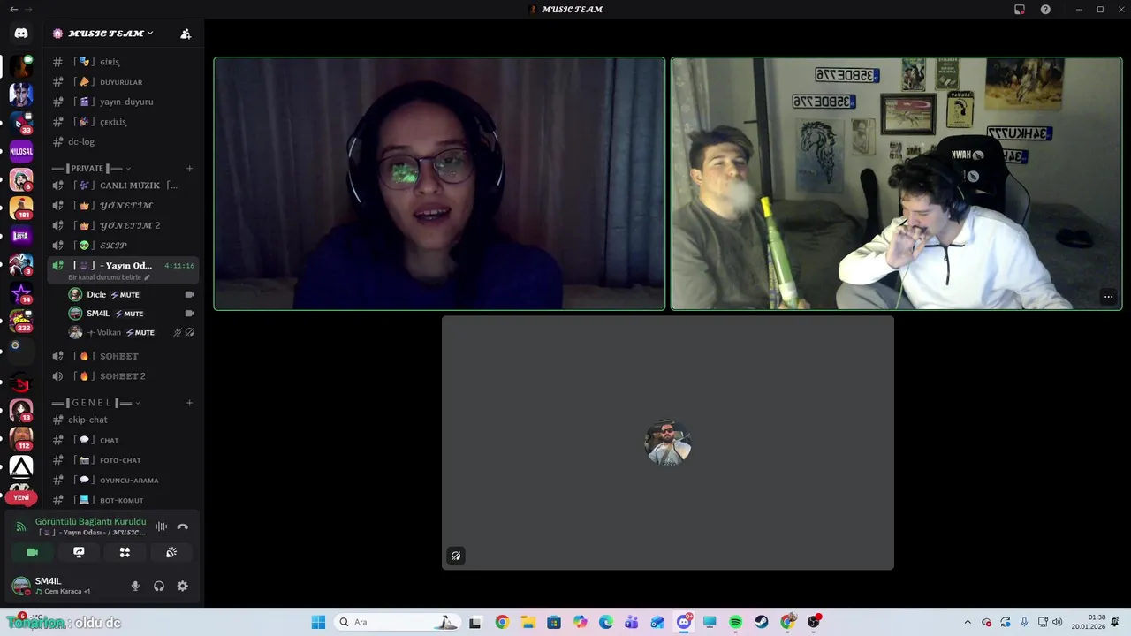Collapse the PRIVATE category
The width and height of the screenshot is (1131, 636).
click(91, 168)
